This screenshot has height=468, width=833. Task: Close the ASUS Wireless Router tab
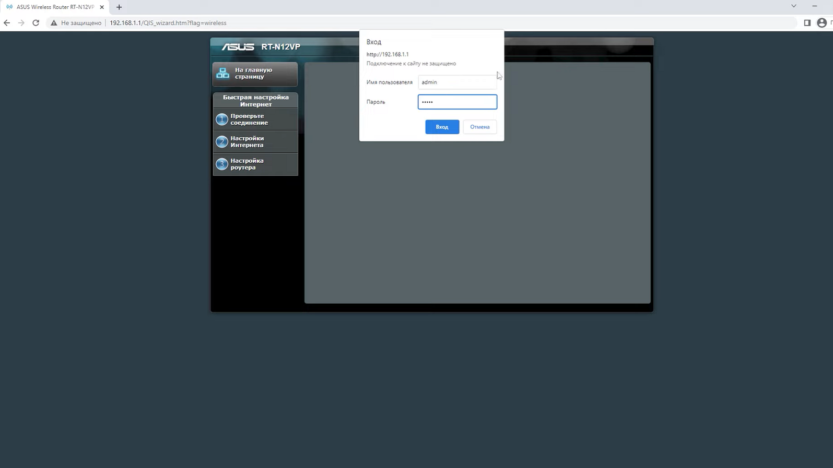[102, 7]
